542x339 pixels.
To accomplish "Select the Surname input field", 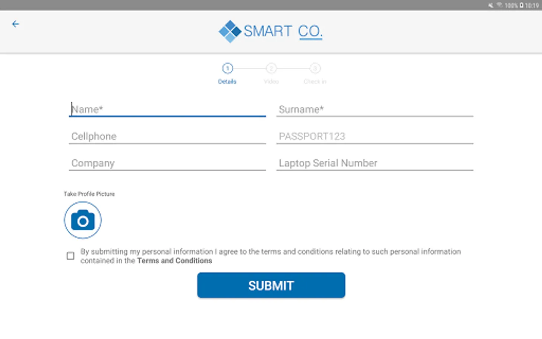I will [x=375, y=109].
